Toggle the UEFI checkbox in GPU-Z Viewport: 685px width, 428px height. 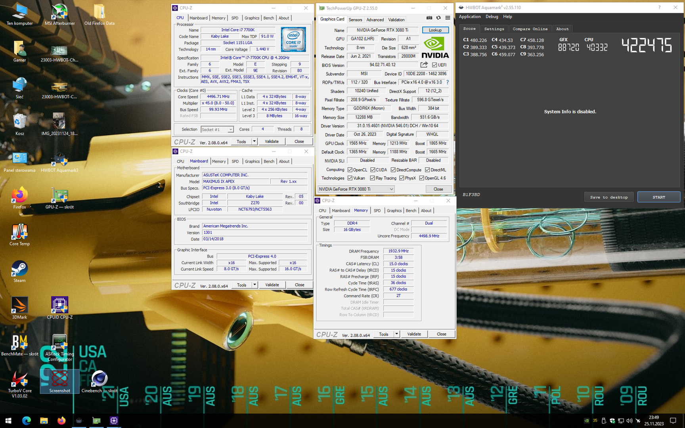434,65
